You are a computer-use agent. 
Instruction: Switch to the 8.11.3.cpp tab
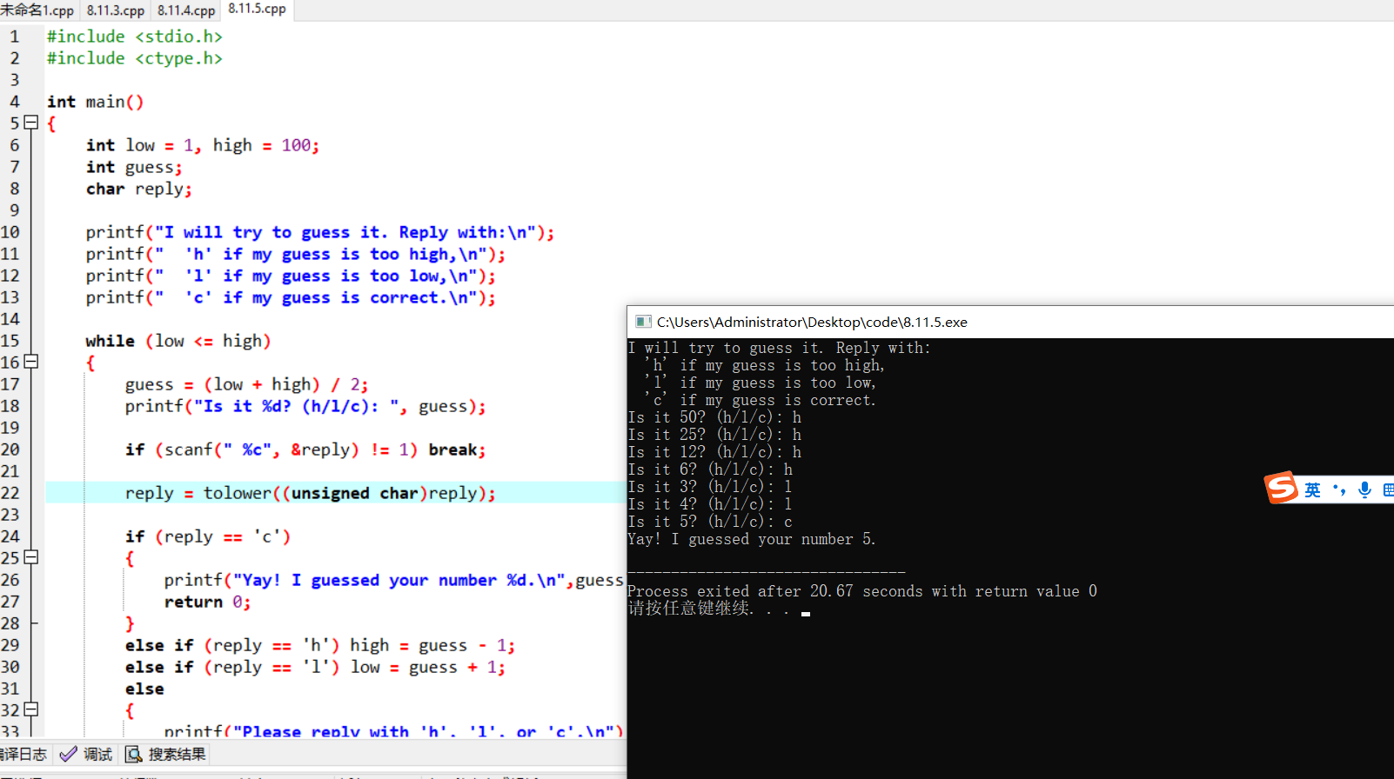[x=115, y=10]
